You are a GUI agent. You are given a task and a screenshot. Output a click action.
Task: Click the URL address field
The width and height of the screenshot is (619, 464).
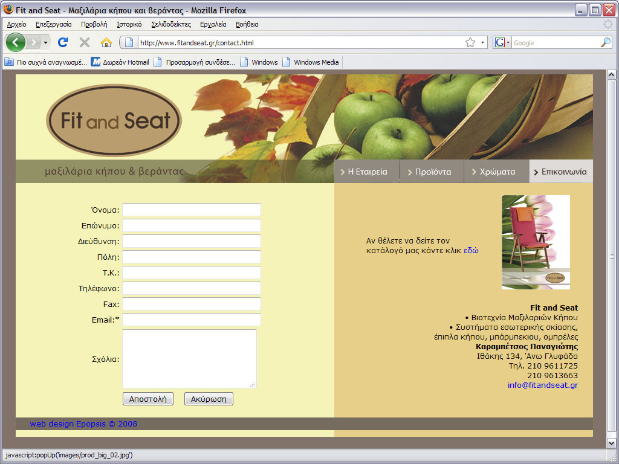[x=300, y=43]
